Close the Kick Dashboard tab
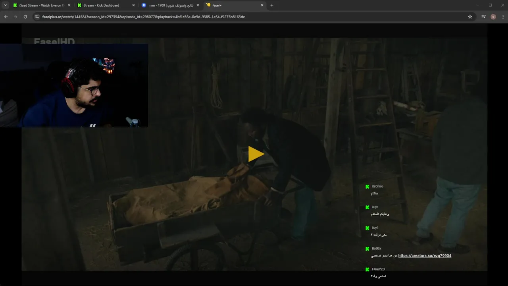 [134, 5]
